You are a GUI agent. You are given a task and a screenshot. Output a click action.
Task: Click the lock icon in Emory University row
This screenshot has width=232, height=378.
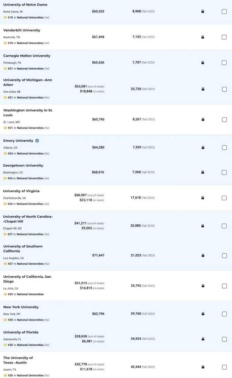coord(203,147)
